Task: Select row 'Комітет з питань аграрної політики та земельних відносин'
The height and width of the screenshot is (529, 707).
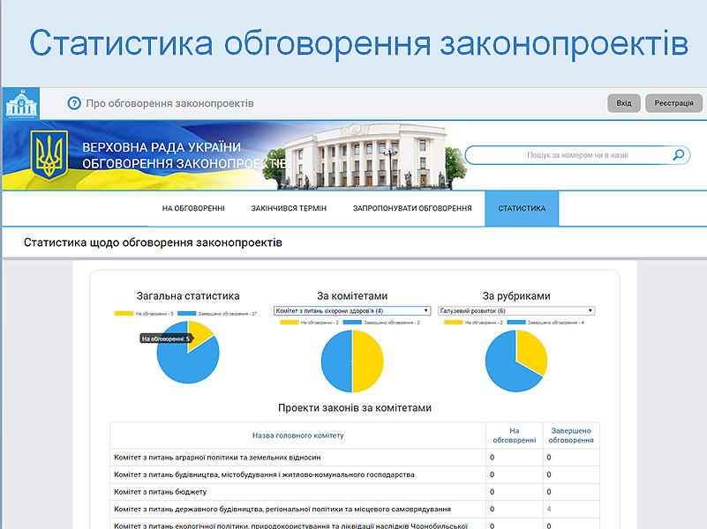Action: click(x=355, y=458)
